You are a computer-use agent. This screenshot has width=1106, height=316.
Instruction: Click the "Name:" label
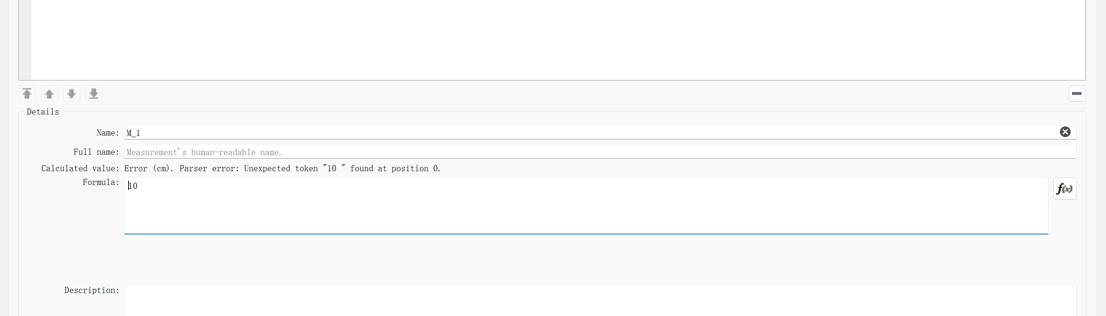pos(108,133)
